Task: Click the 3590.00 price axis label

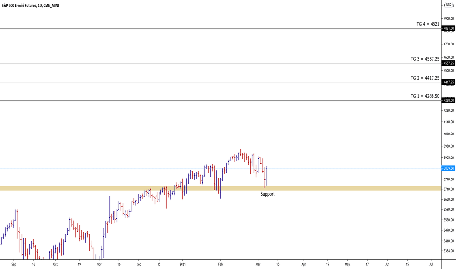Action: 449,209
